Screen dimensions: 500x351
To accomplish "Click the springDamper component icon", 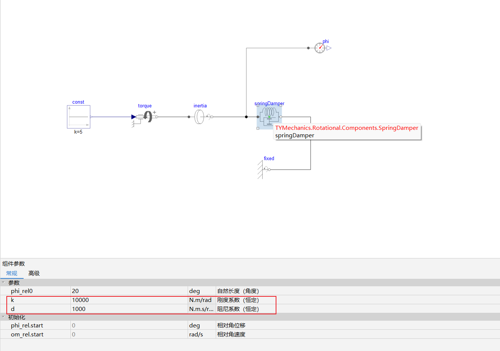I will click(269, 117).
